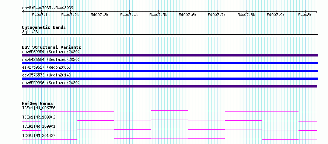Click the magenta line for TCEA1|NM_201437
The width and height of the screenshot is (328, 144).
(x=170, y=139)
